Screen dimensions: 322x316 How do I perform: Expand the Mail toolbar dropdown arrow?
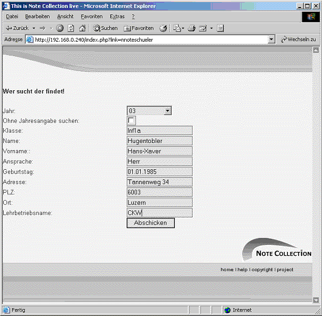click(183, 28)
